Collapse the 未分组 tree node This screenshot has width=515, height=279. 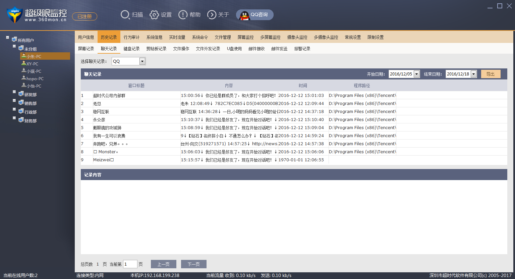coord(14,46)
